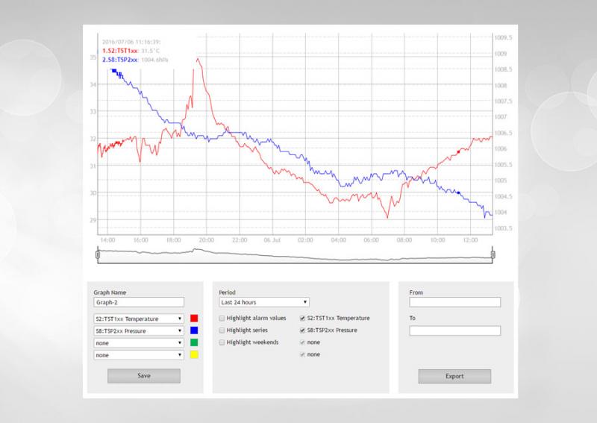Screen dimensions: 597x423
Task: Click the left handle of the range selector
Action: 98,255
